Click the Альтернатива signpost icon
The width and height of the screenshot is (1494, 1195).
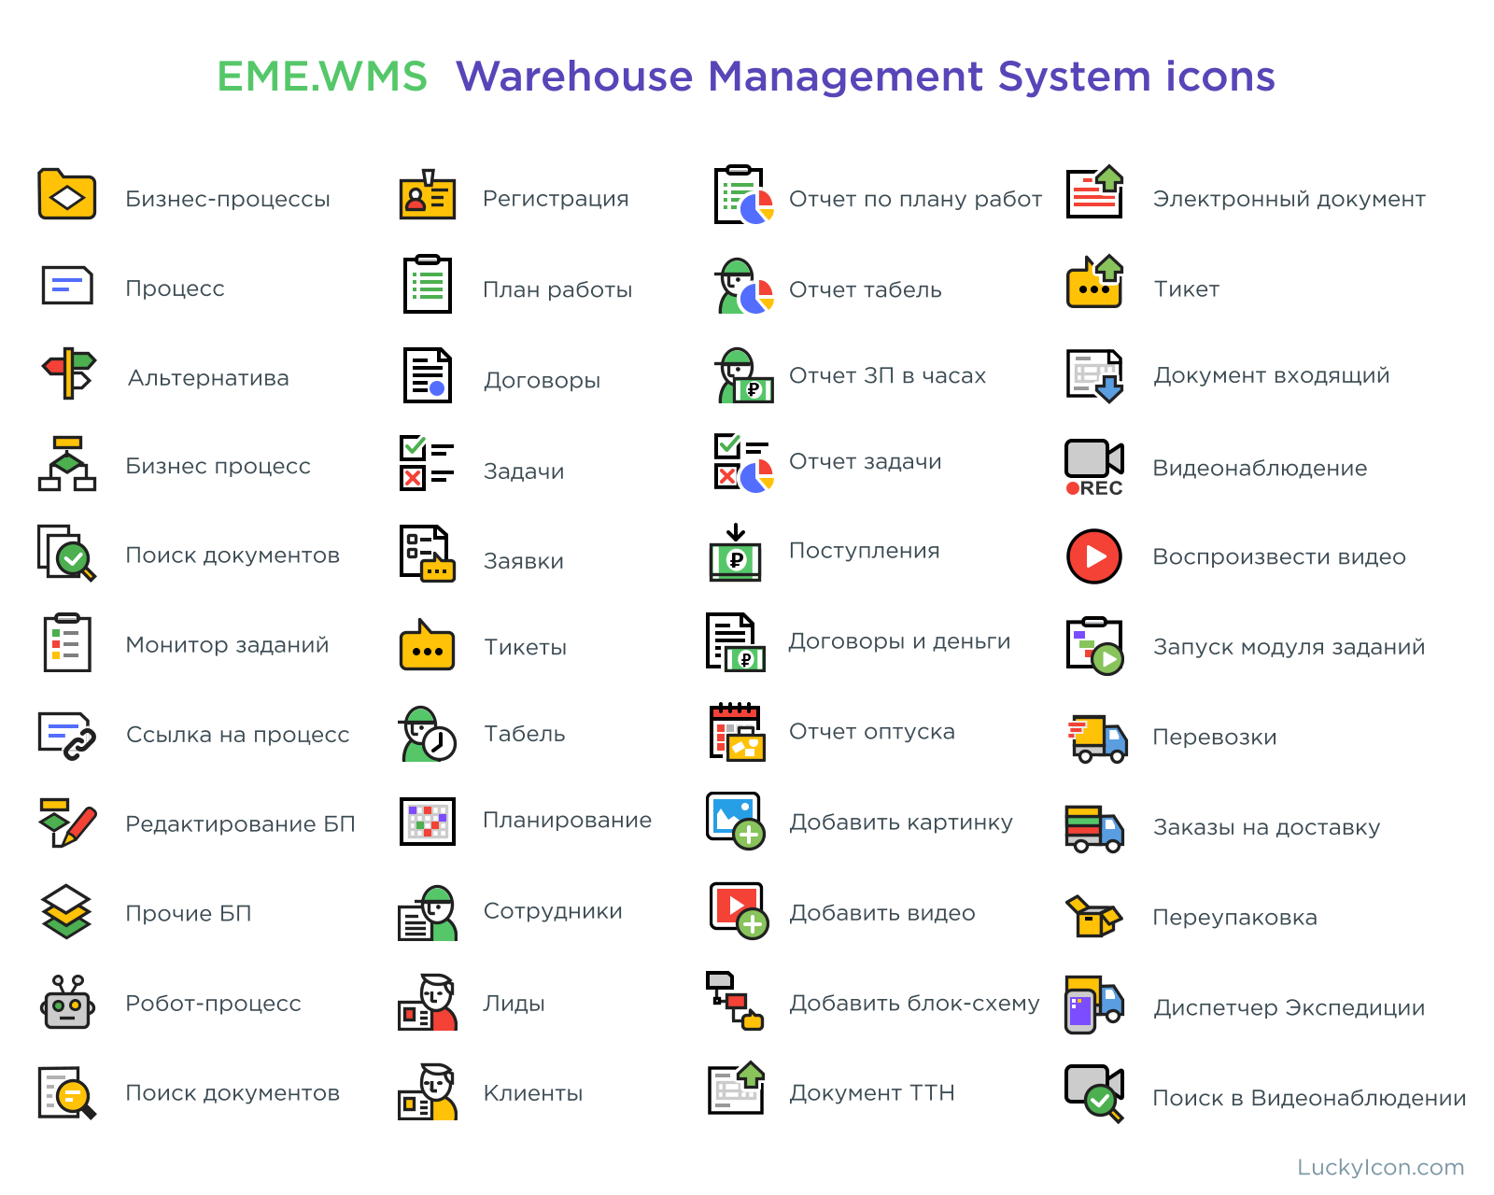click(68, 373)
